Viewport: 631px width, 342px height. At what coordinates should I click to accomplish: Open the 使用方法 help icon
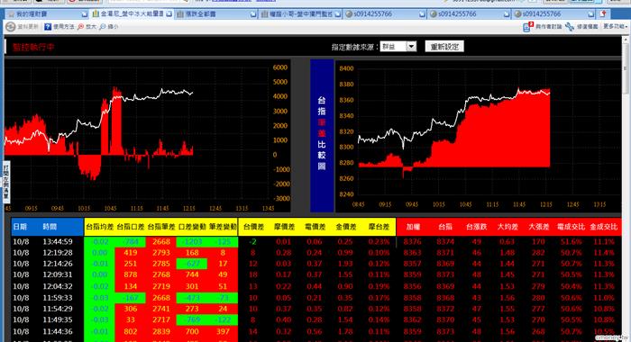48,27
